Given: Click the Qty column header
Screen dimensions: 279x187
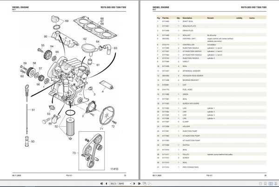Looking at the screenshot, I should 178,18.
